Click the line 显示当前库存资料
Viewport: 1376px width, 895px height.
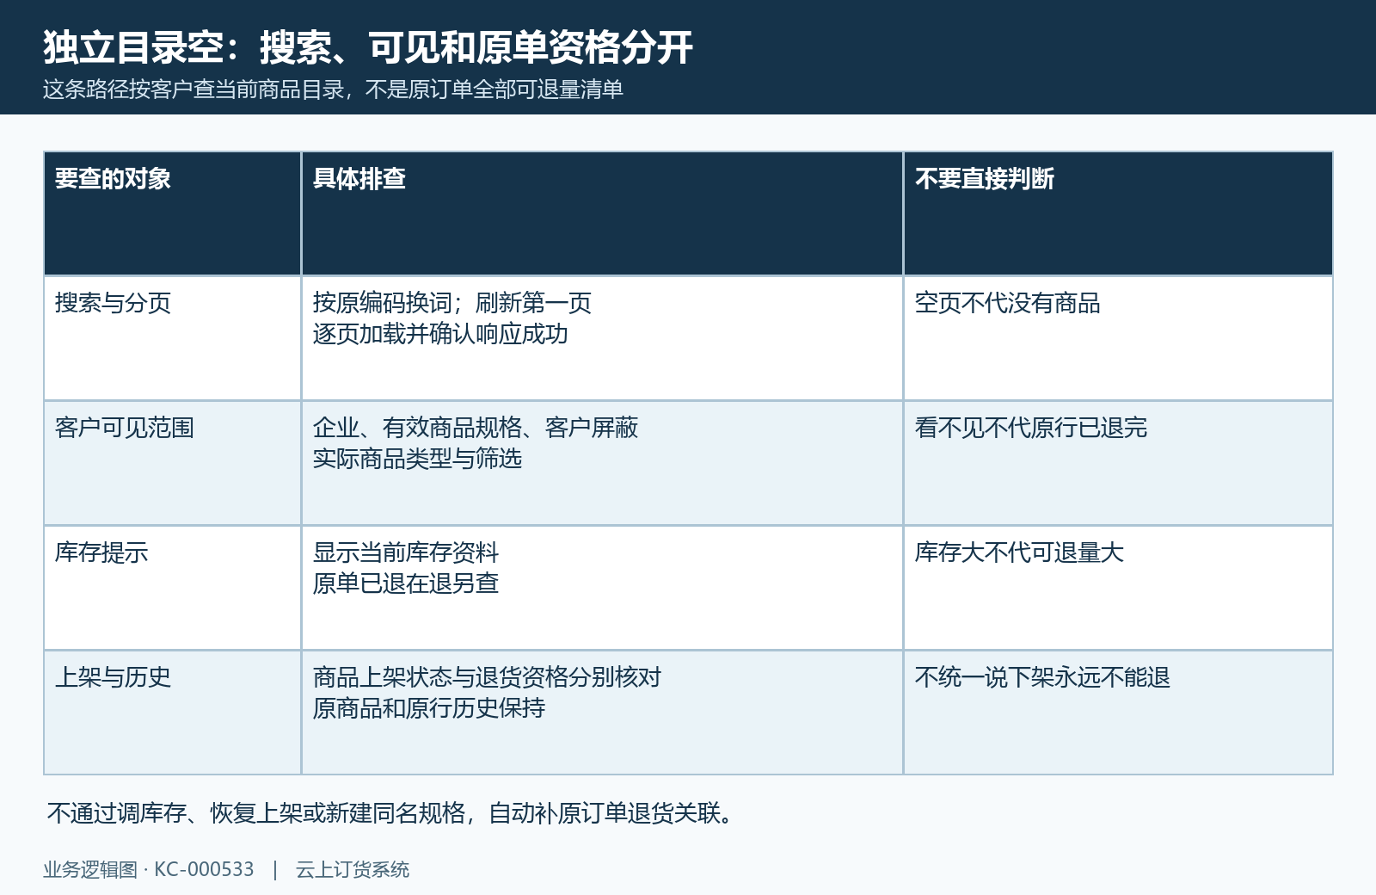(406, 552)
